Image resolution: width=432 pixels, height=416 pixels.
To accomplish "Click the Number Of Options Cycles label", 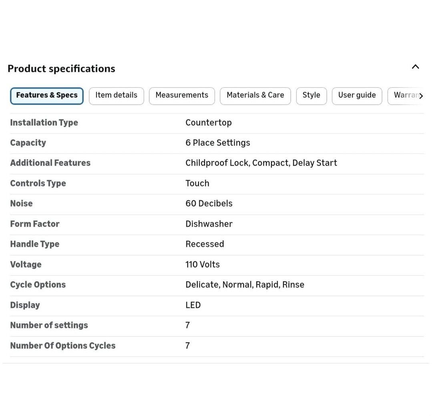I will [x=62, y=345].
